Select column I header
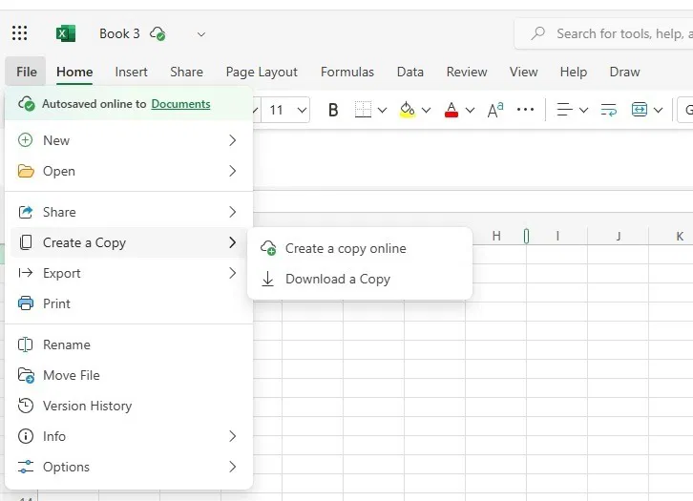The image size is (693, 501). (557, 237)
